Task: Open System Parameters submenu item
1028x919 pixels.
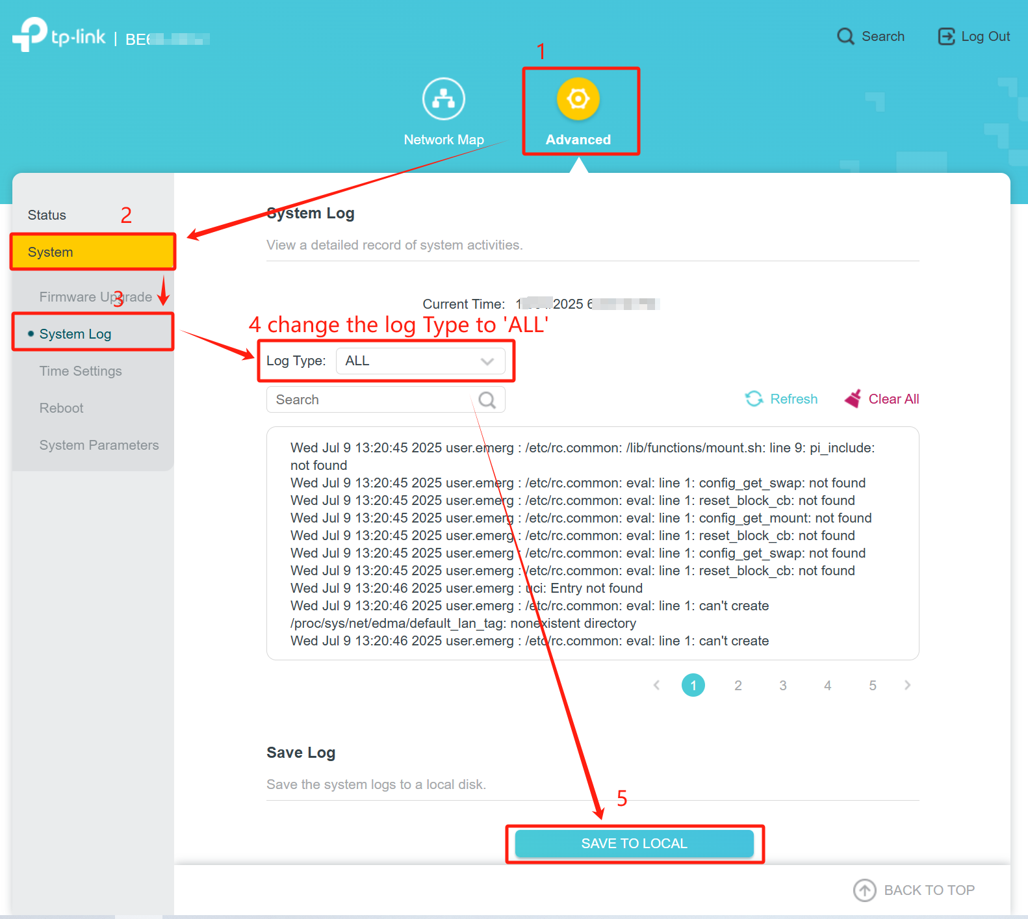Action: [99, 445]
